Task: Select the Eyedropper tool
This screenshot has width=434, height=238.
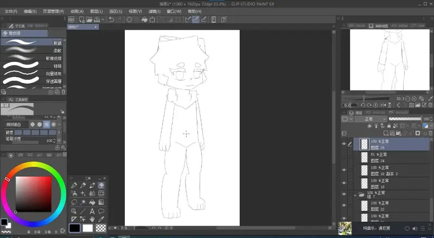Action: (101, 219)
